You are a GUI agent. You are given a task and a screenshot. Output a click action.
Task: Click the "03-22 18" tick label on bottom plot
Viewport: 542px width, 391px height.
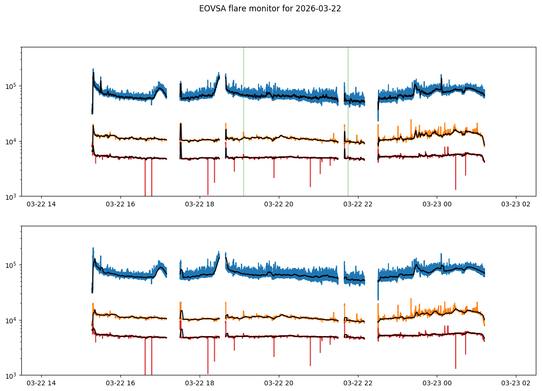[x=200, y=383]
